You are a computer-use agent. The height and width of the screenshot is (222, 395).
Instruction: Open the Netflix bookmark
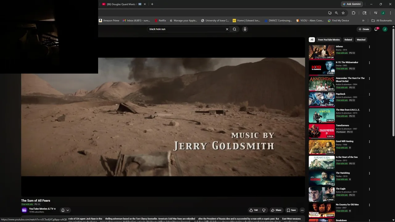coord(160,21)
